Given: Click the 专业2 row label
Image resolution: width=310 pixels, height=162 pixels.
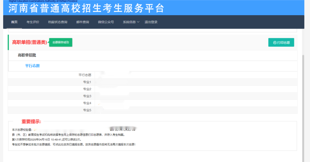Looking at the screenshot, I should (87, 89).
